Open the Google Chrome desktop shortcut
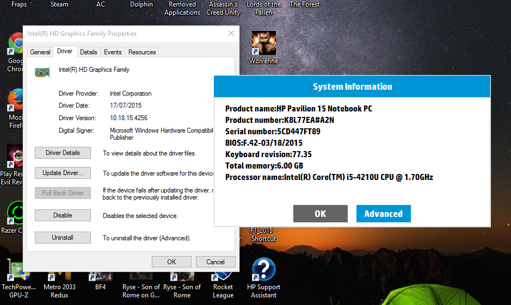This screenshot has width=511, height=305. (15, 44)
